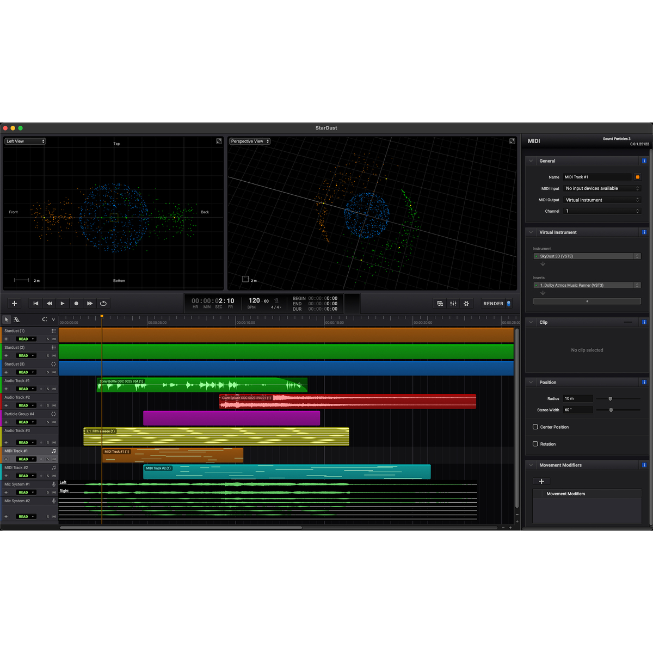Click the 120 BPM tempo value
The height and width of the screenshot is (653, 653).
click(254, 300)
